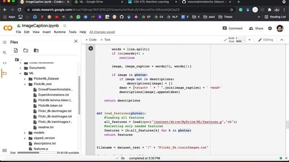The width and height of the screenshot is (289, 162).
Task: Toggle the Files sidebar folder icon
Action: [5, 73]
